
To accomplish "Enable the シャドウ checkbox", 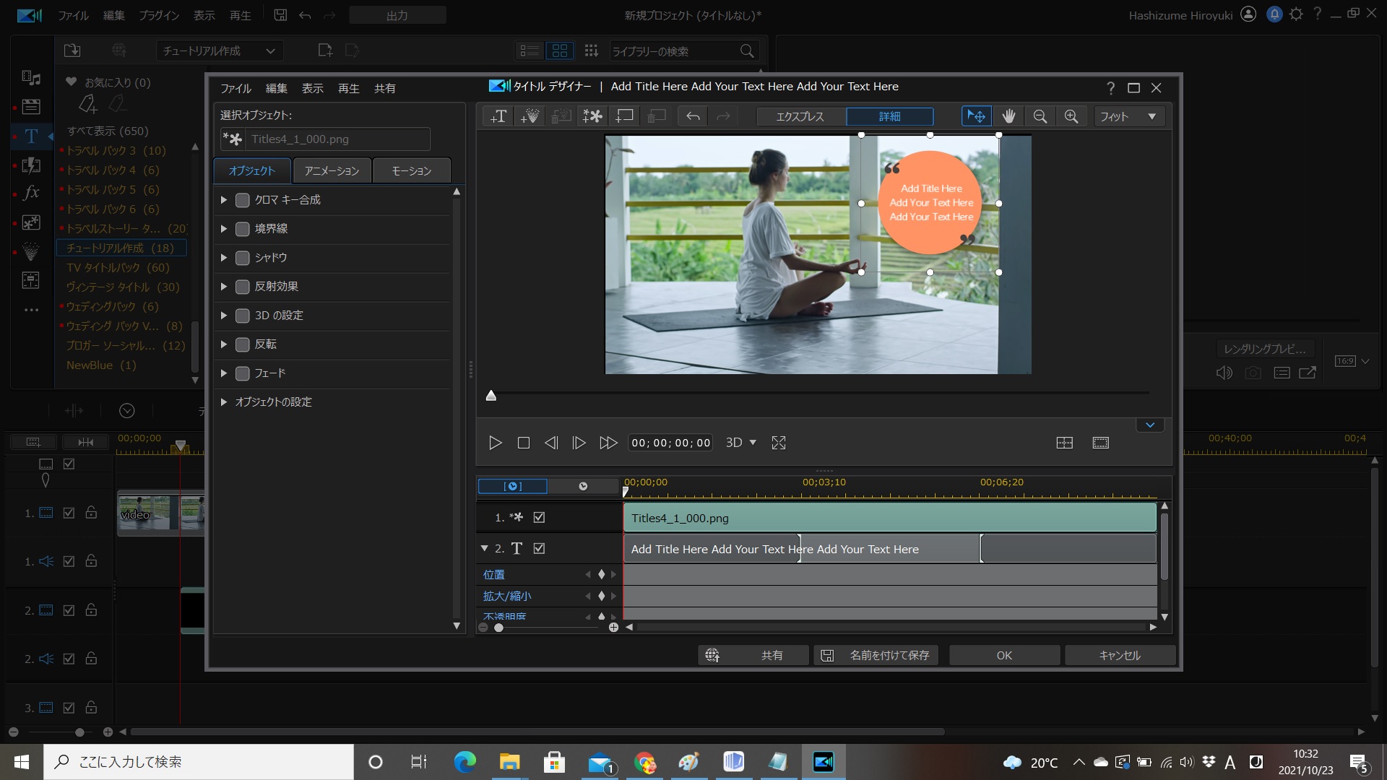I will point(243,258).
